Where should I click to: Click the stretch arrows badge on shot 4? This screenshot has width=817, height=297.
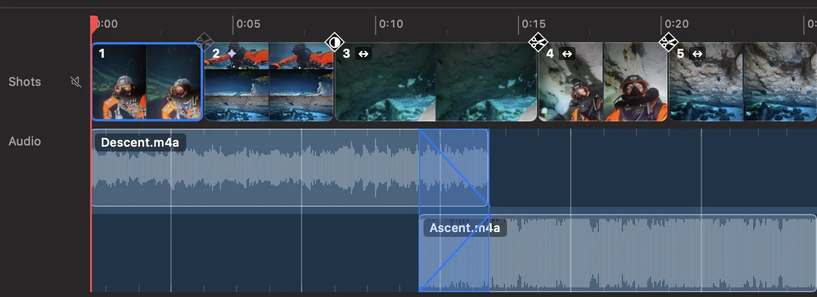point(567,54)
